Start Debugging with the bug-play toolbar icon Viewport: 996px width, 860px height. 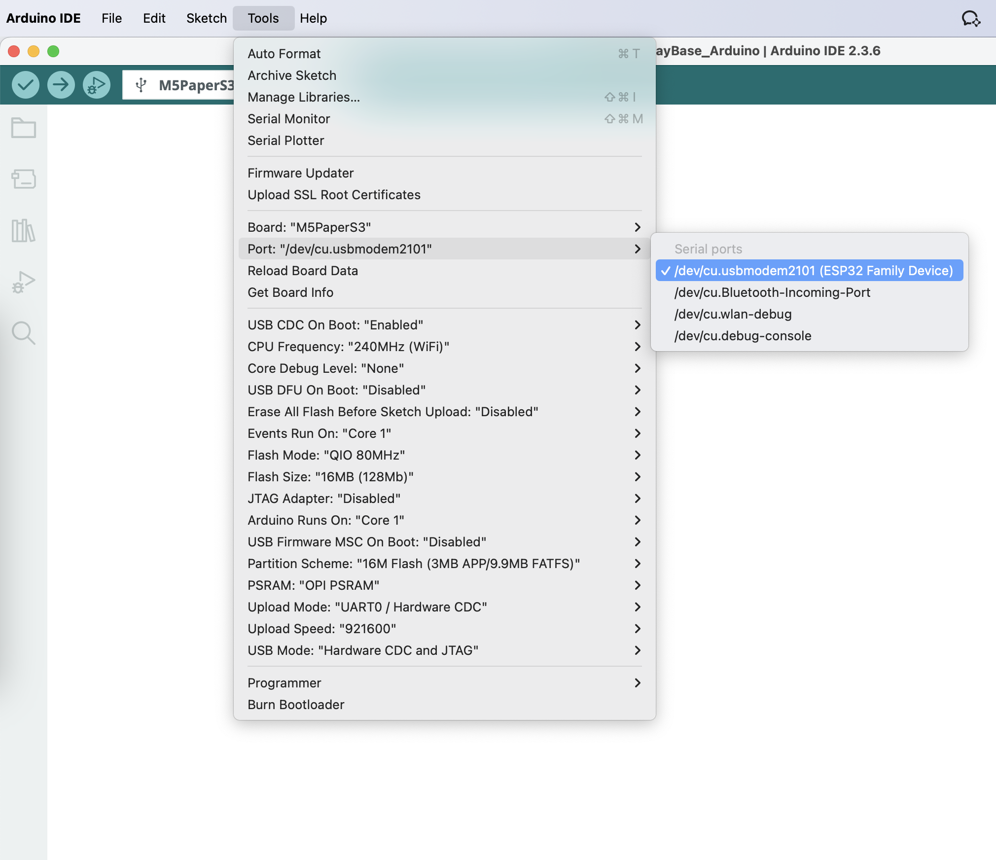[97, 85]
